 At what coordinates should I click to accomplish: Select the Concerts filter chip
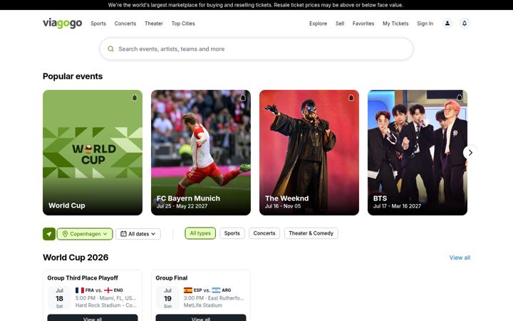pos(264,233)
